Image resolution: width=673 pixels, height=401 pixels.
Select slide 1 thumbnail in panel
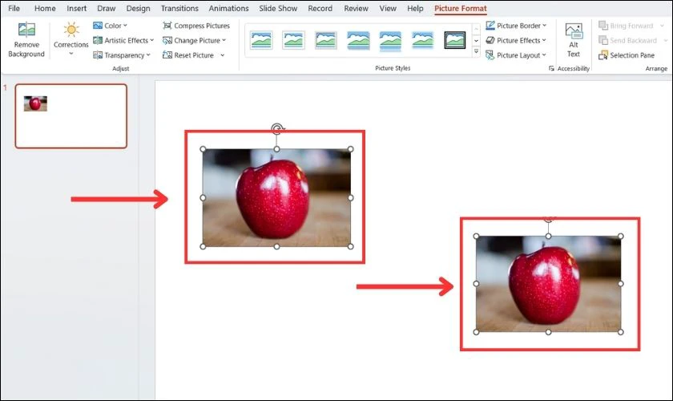(71, 116)
